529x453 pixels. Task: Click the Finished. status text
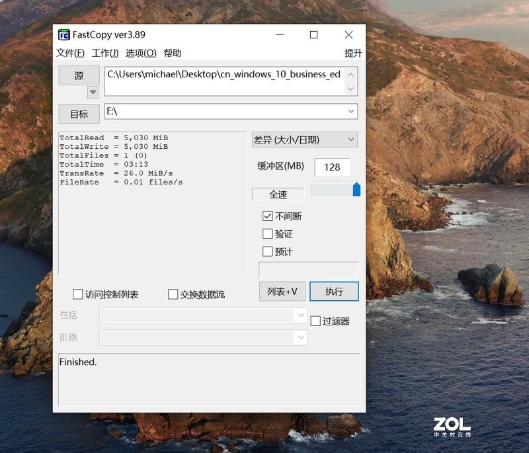click(x=78, y=362)
